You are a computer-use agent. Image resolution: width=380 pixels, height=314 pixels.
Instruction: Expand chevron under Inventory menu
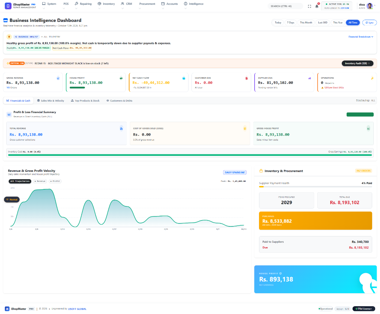pyautogui.click(x=99, y=9)
